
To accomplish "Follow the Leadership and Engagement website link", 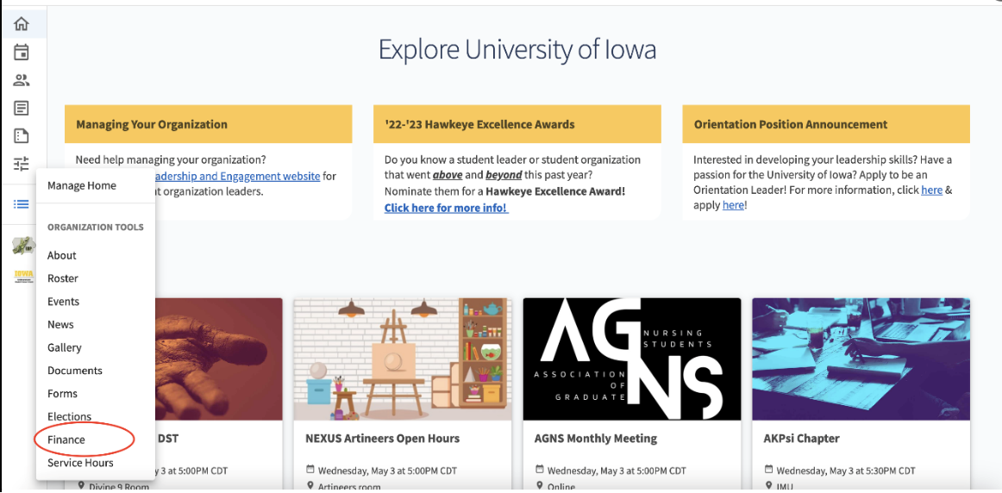I will coord(237,176).
